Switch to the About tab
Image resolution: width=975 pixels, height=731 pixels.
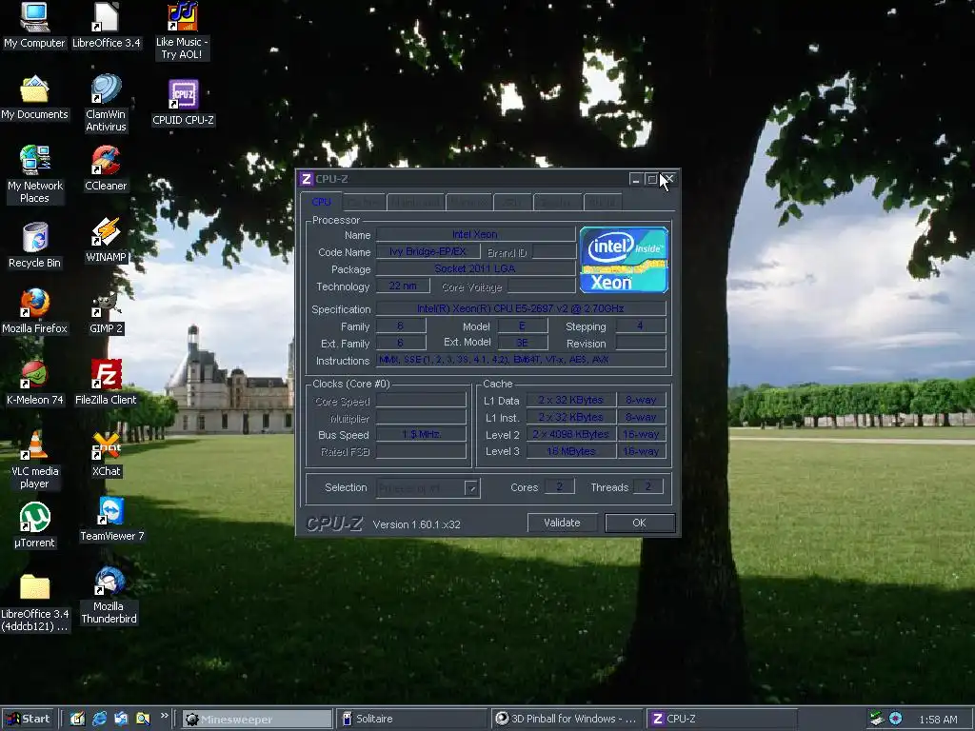coord(603,203)
